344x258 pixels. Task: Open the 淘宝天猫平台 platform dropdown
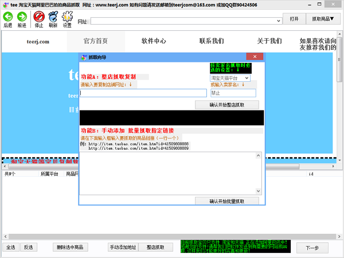click(230, 78)
